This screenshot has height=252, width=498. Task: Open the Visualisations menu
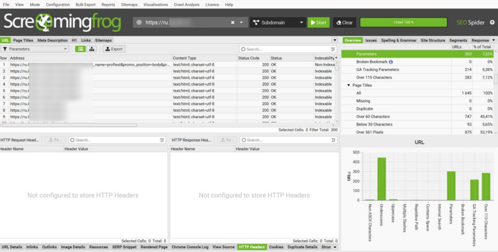point(156,4)
